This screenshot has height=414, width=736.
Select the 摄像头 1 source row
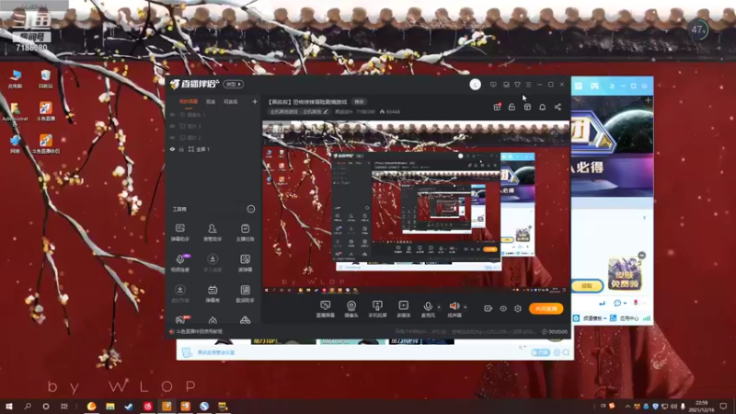point(213,114)
